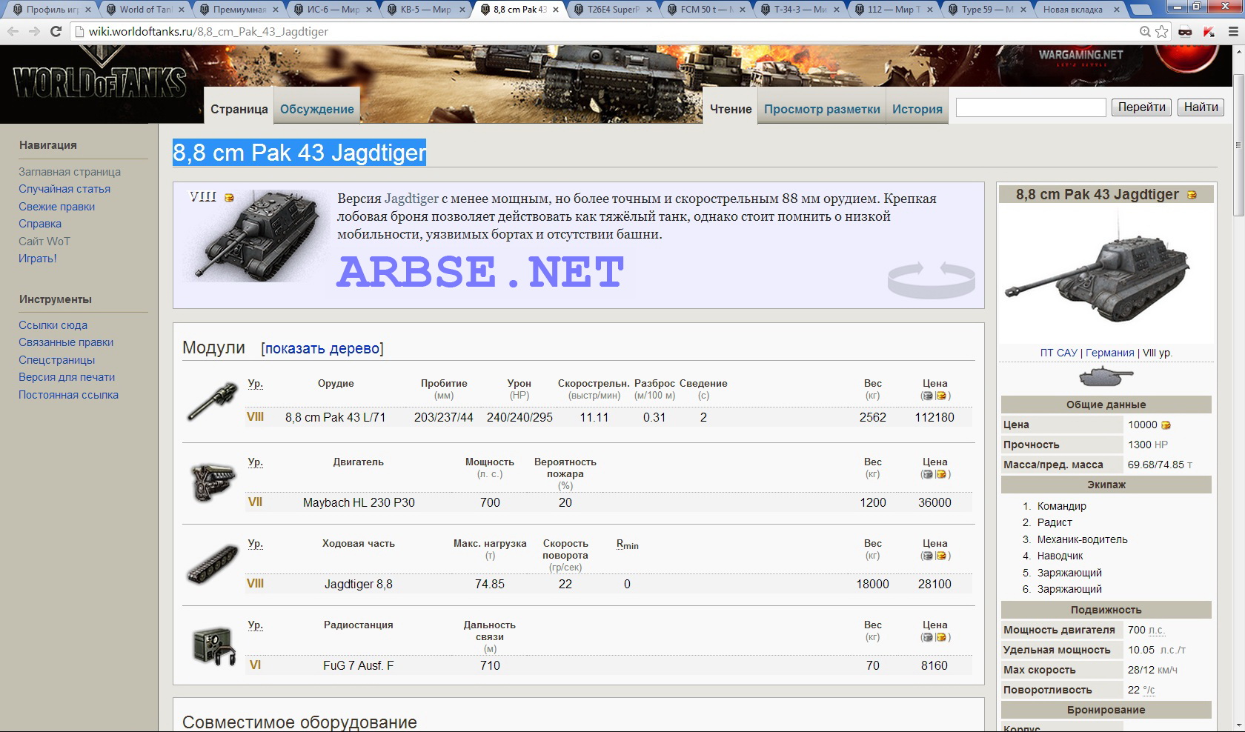1245x732 pixels.
Task: Reload the page with the refresh icon
Action: tap(56, 32)
